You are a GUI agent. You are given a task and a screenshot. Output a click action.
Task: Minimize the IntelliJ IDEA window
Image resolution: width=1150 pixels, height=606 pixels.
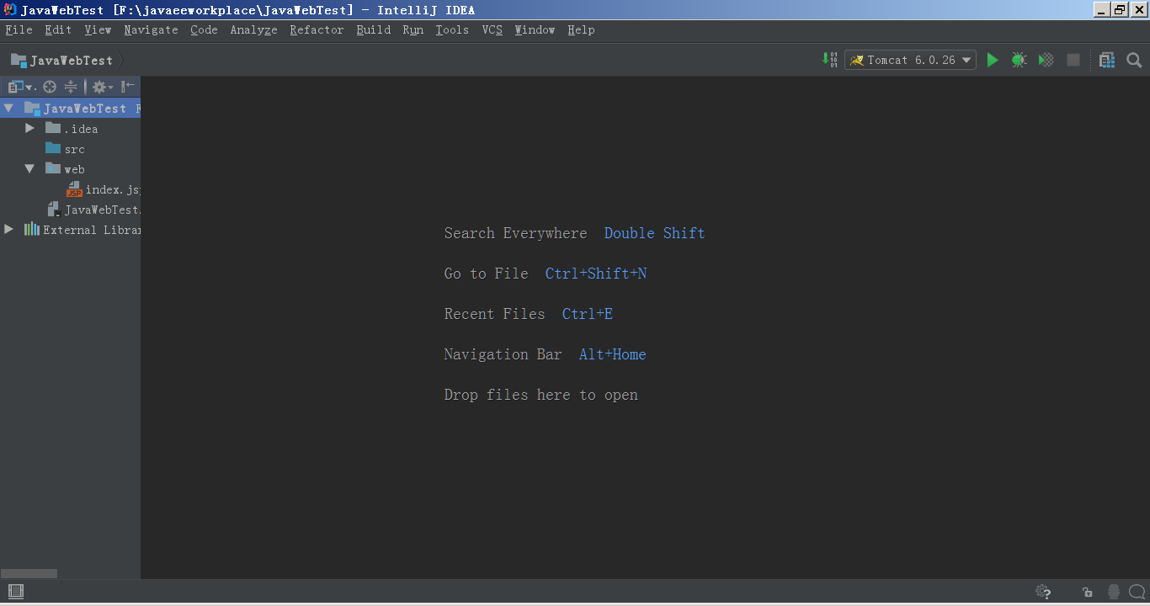pos(1101,9)
